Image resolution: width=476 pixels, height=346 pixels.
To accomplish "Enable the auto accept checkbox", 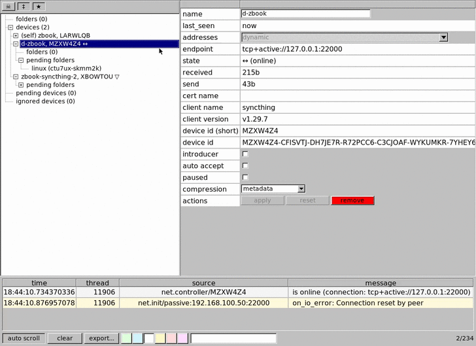I will [245, 165].
